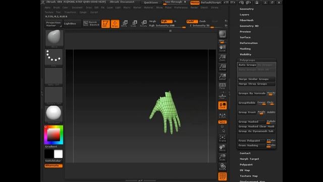Open the Dots stroke type selector
Viewport: 323px width, 182px height.
[54, 57]
